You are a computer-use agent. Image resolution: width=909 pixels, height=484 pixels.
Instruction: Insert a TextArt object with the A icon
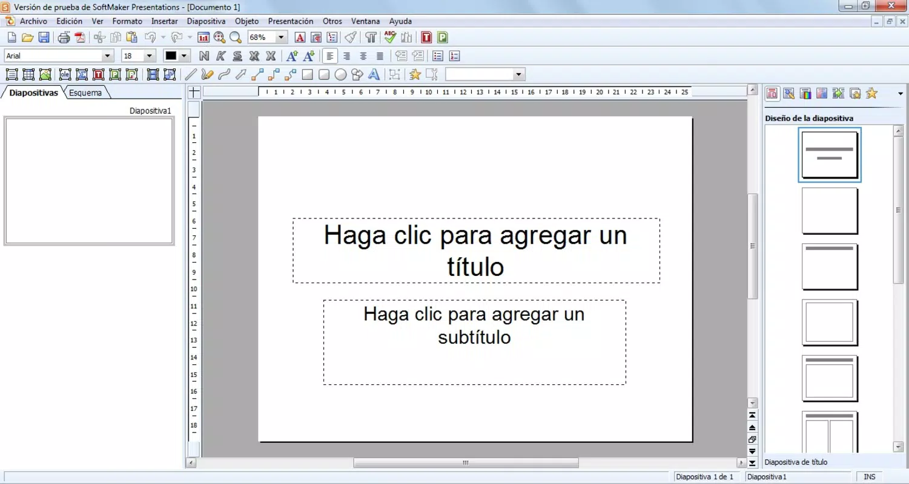[374, 74]
